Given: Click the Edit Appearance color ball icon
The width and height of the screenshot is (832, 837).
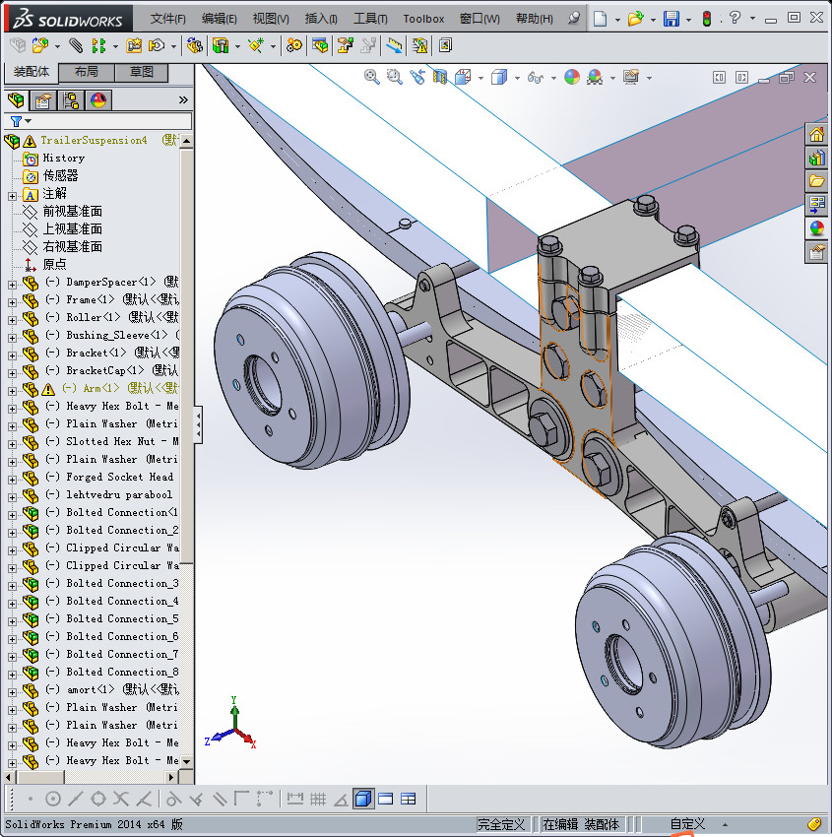Looking at the screenshot, I should [x=571, y=78].
